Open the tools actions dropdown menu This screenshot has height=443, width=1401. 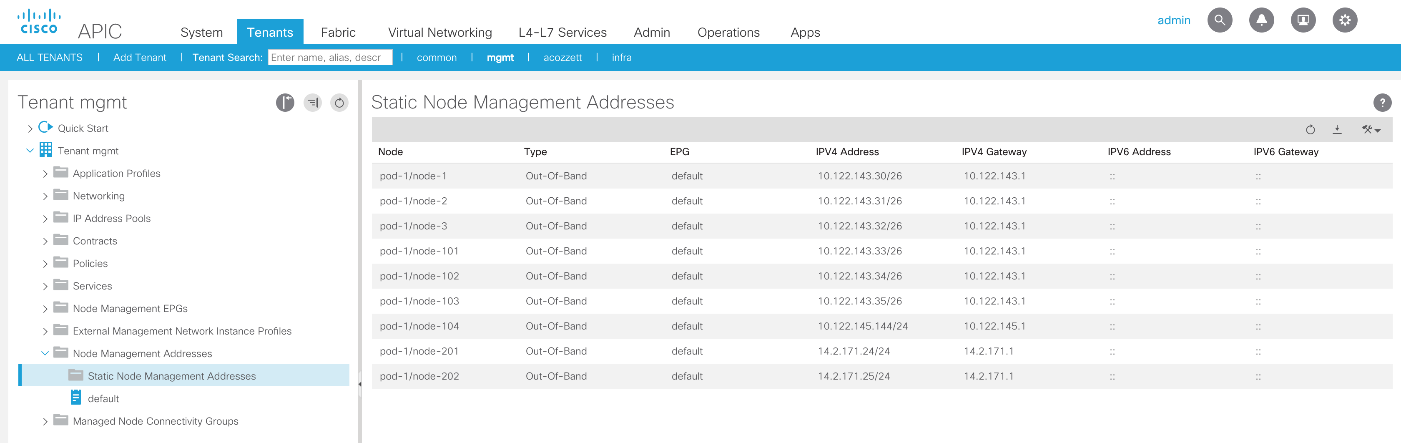coord(1371,130)
